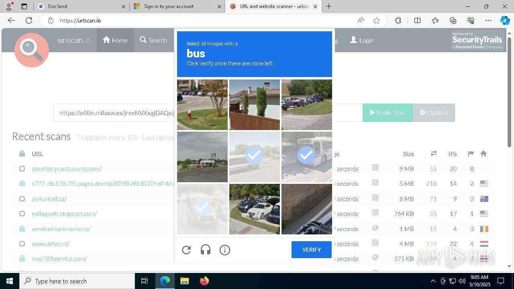The width and height of the screenshot is (514, 289).
Task: Open SecurityTrails sponsor banner
Action: (x=477, y=41)
